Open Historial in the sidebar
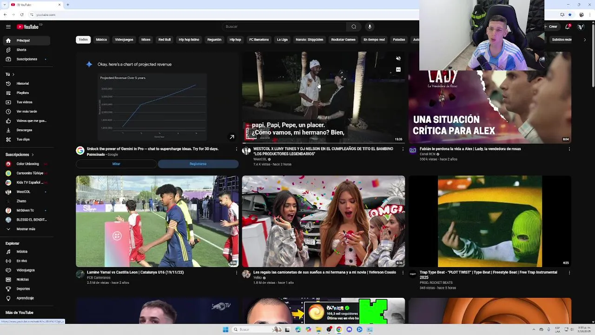Screen dimensions: 595x335 (x=26, y=83)
